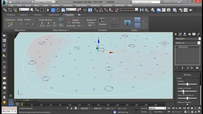Toggle Auto Key mode
The image size is (203, 114).
[x=144, y=108]
